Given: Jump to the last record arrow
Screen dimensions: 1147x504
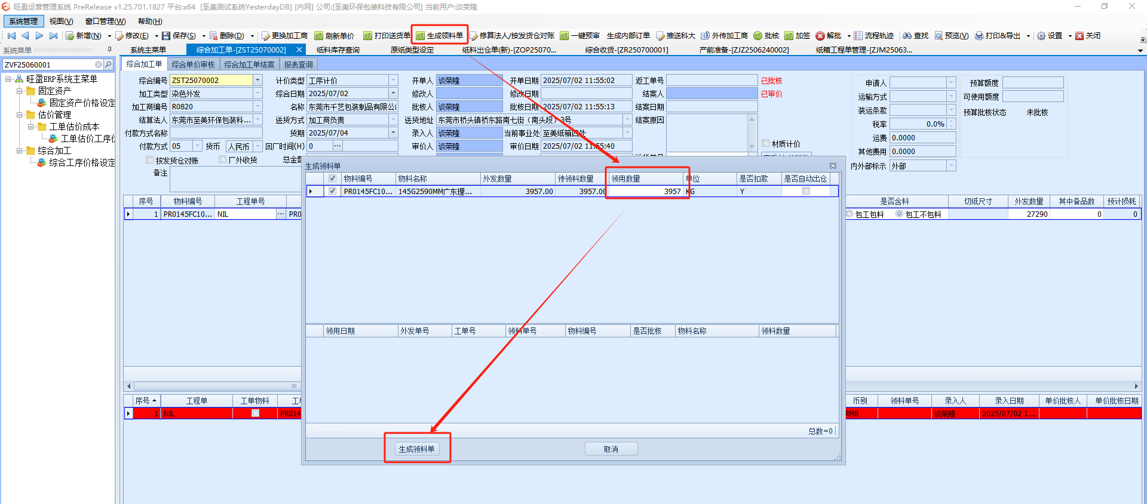Looking at the screenshot, I should [x=53, y=36].
